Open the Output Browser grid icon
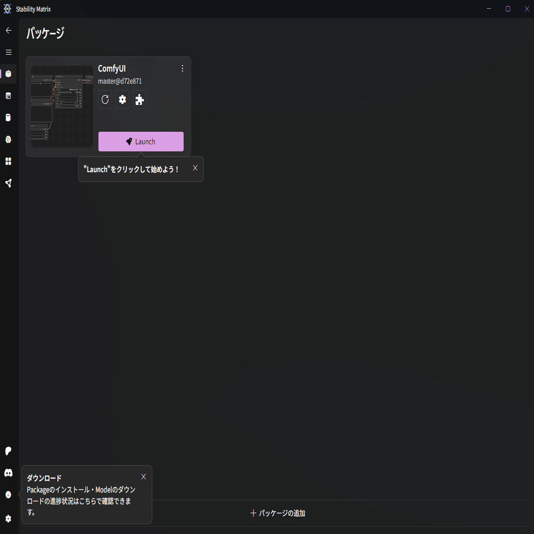 [9, 161]
